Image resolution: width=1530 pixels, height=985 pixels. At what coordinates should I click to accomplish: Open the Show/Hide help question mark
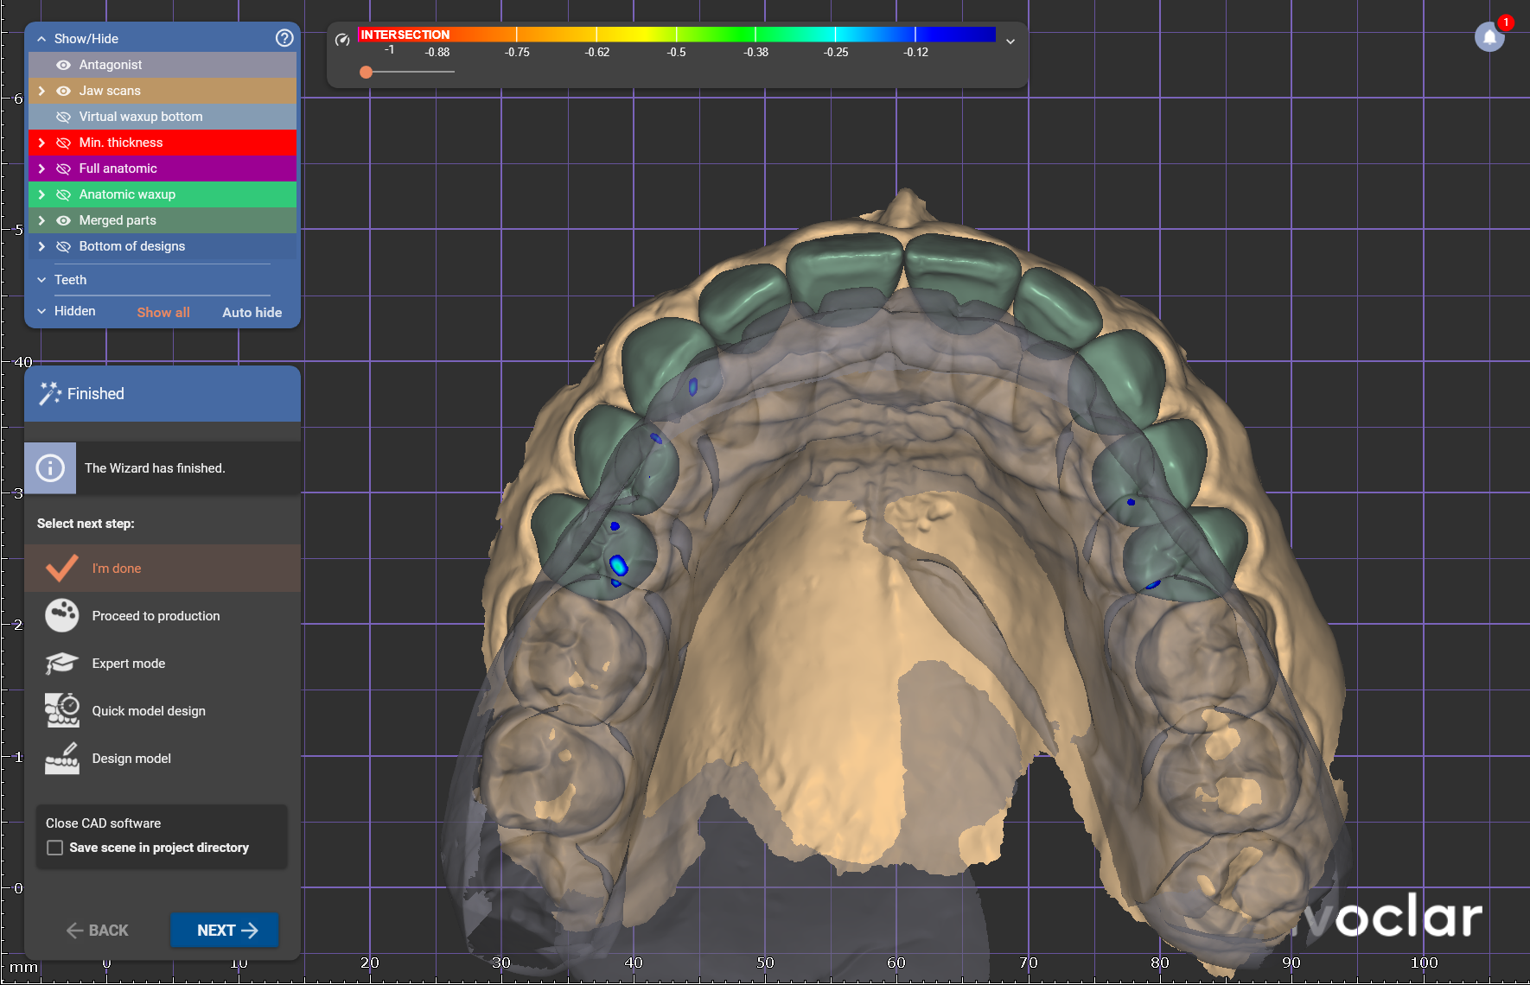coord(284,38)
